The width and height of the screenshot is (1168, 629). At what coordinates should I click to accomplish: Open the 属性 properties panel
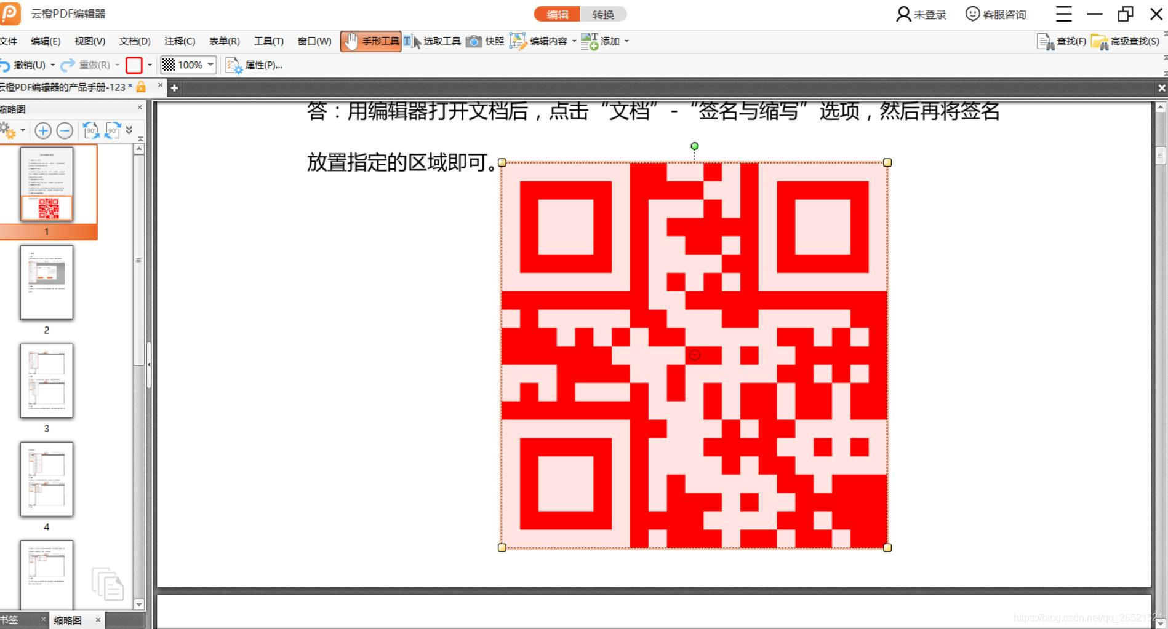coord(254,65)
